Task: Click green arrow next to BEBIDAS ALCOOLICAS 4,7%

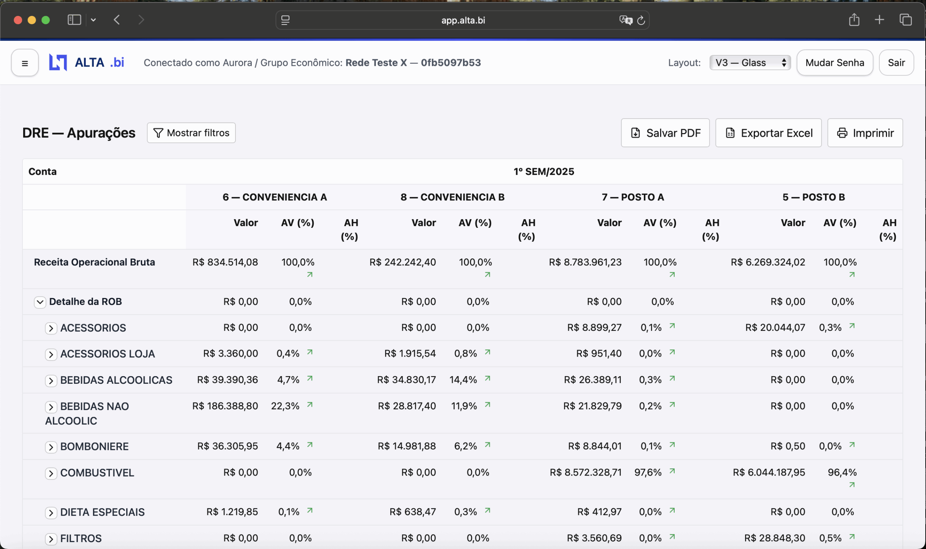Action: tap(310, 378)
